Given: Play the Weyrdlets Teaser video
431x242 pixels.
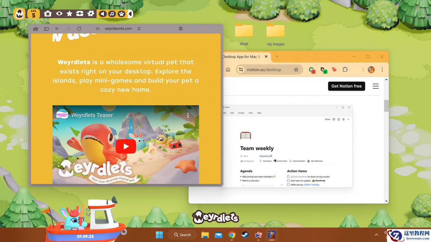Looking at the screenshot, I should point(126,146).
